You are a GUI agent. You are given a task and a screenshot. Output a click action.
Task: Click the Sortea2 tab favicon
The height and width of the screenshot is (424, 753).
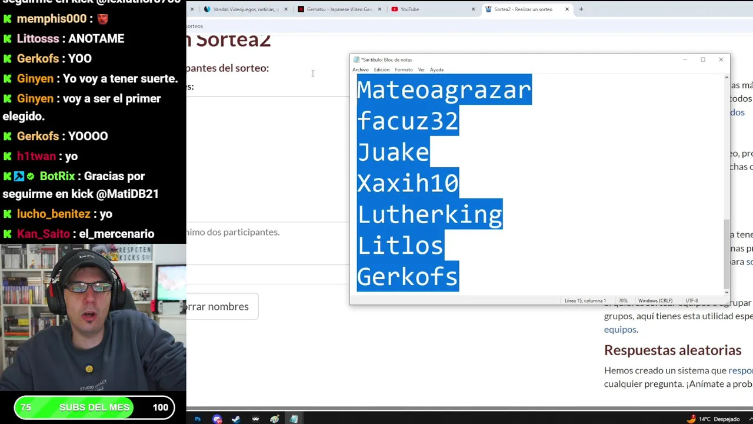point(488,9)
